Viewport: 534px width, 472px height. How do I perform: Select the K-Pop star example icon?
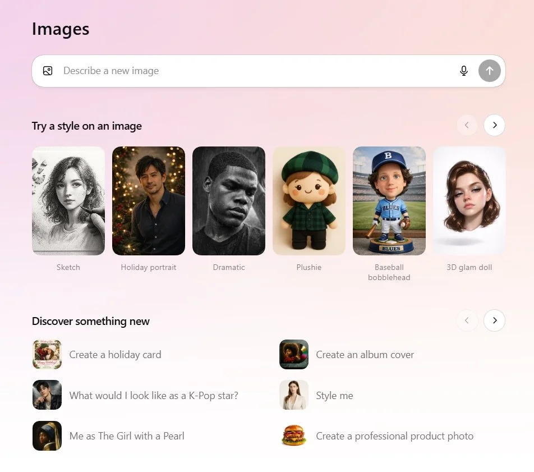tap(47, 395)
